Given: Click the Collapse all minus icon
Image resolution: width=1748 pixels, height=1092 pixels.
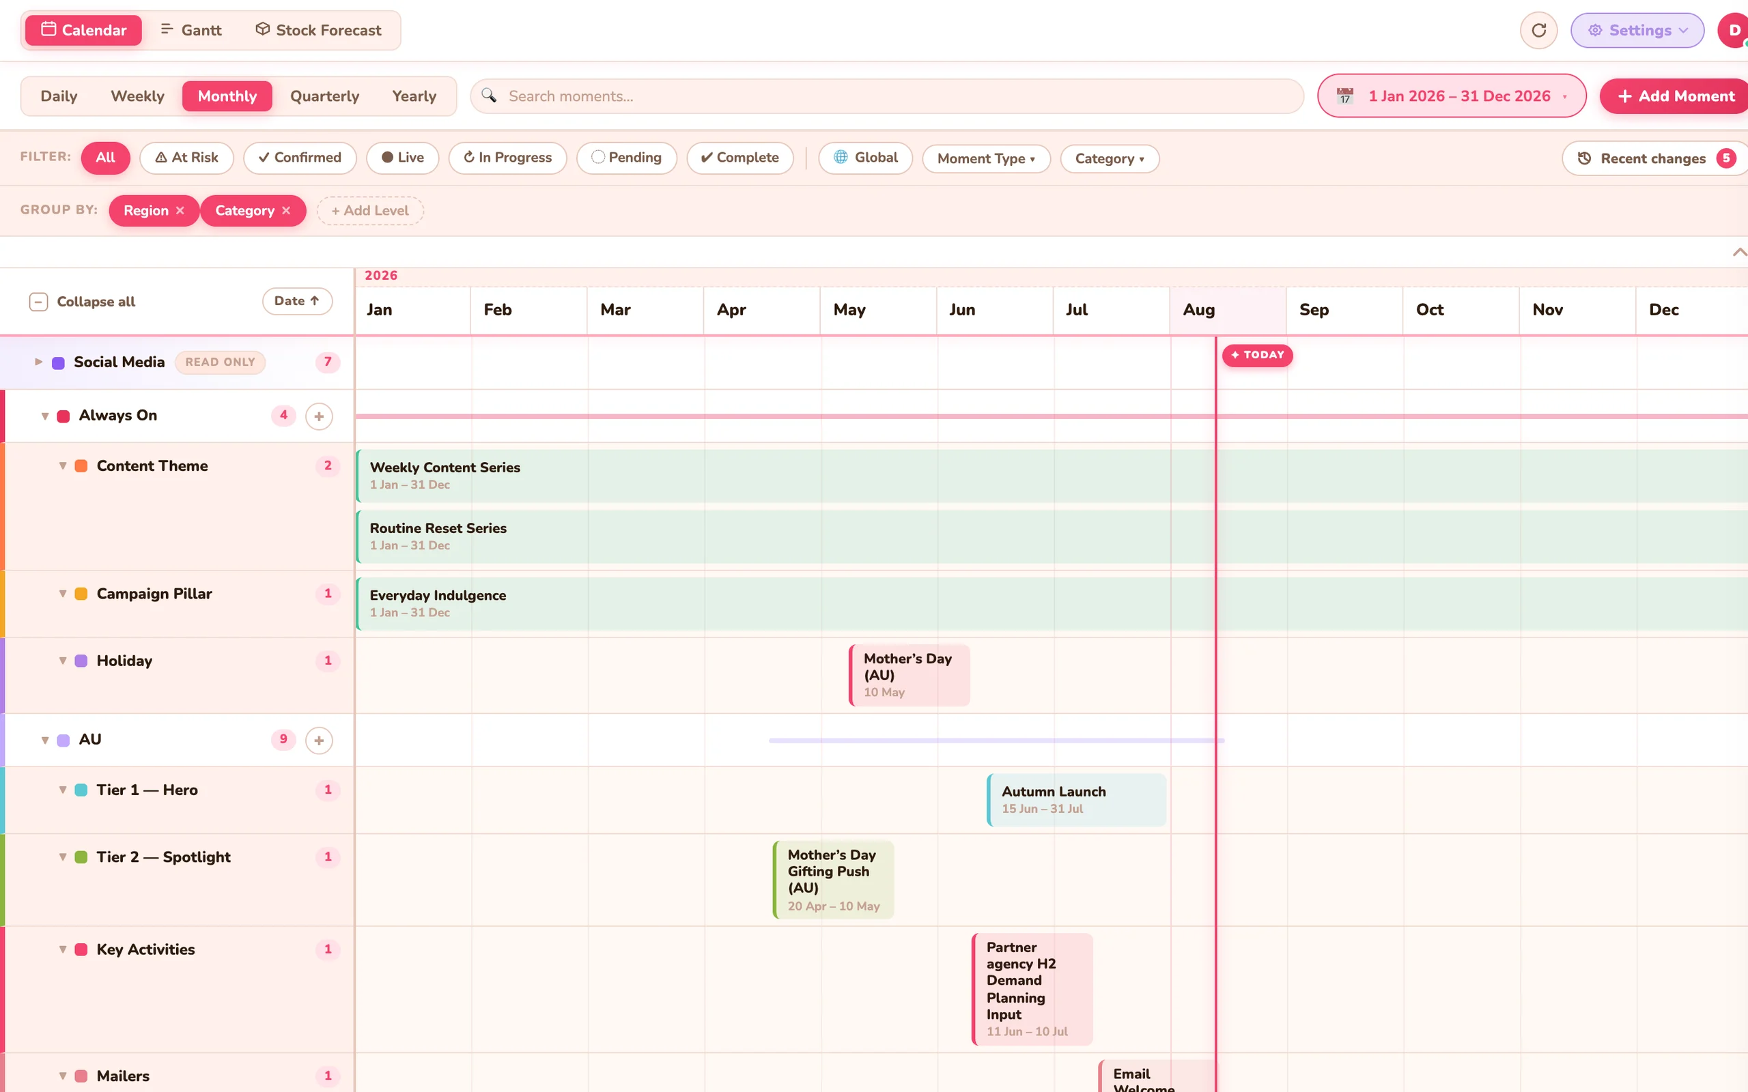Looking at the screenshot, I should click(x=38, y=301).
